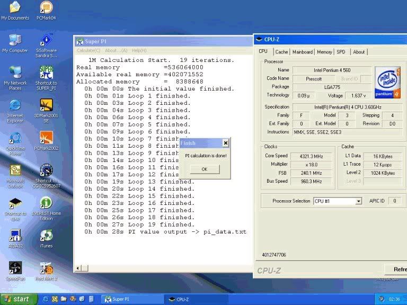407x305 pixels.
Task: Open Help menu in Super PI
Action: click(x=139, y=51)
